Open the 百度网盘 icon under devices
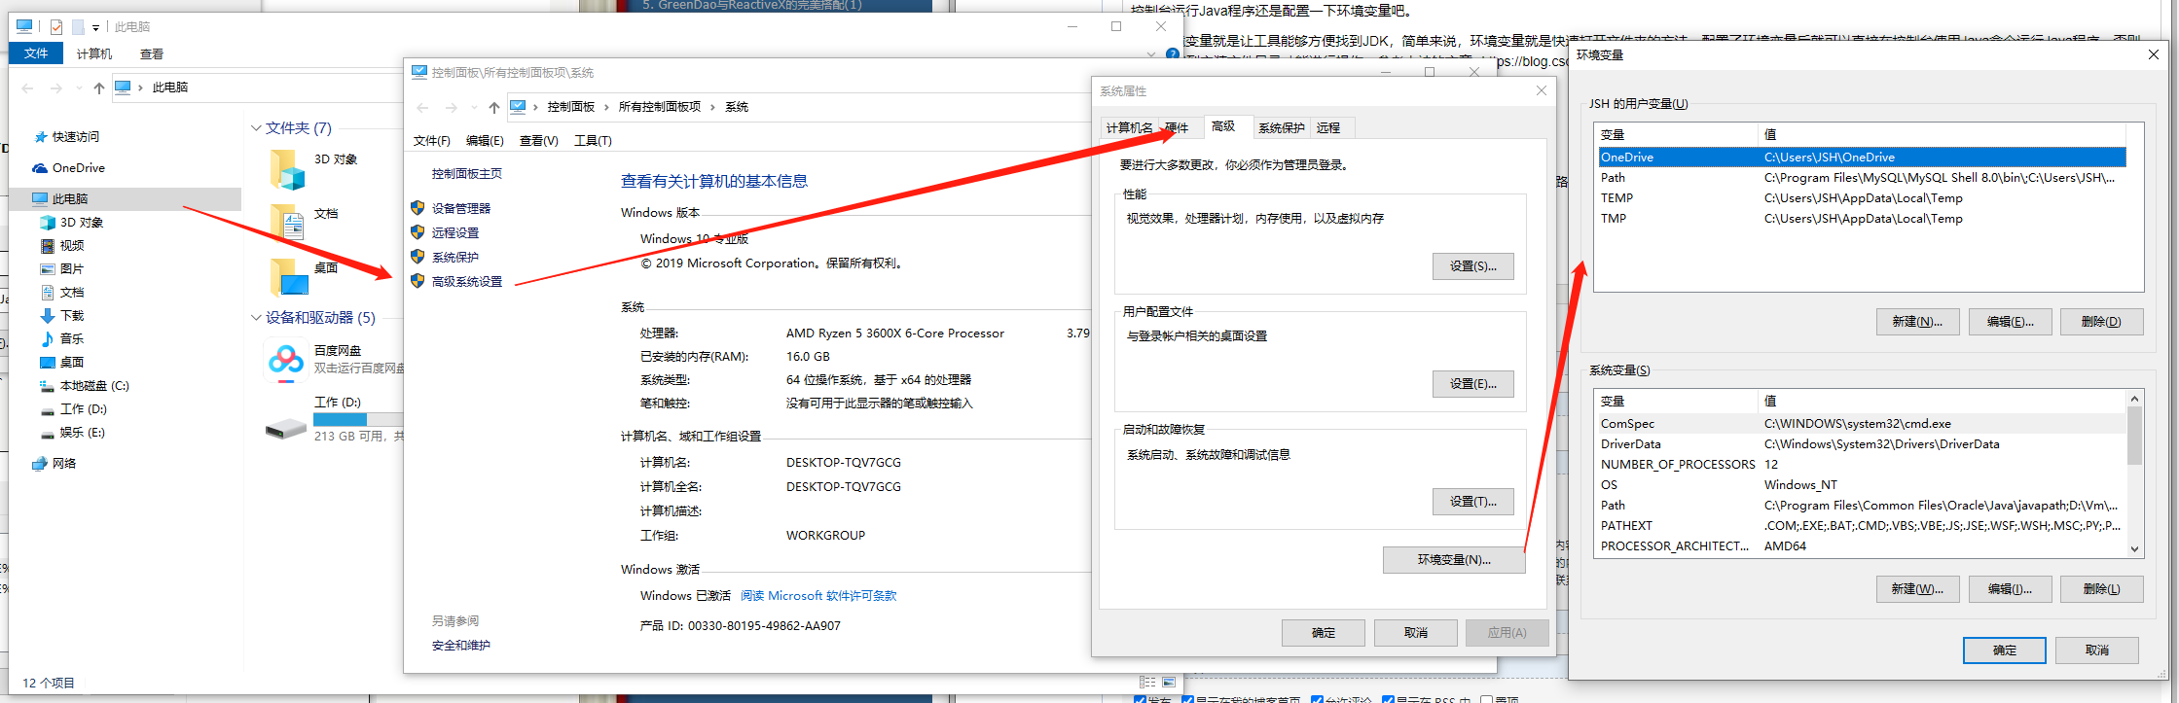Viewport: 2179px width, 703px height. (x=286, y=361)
